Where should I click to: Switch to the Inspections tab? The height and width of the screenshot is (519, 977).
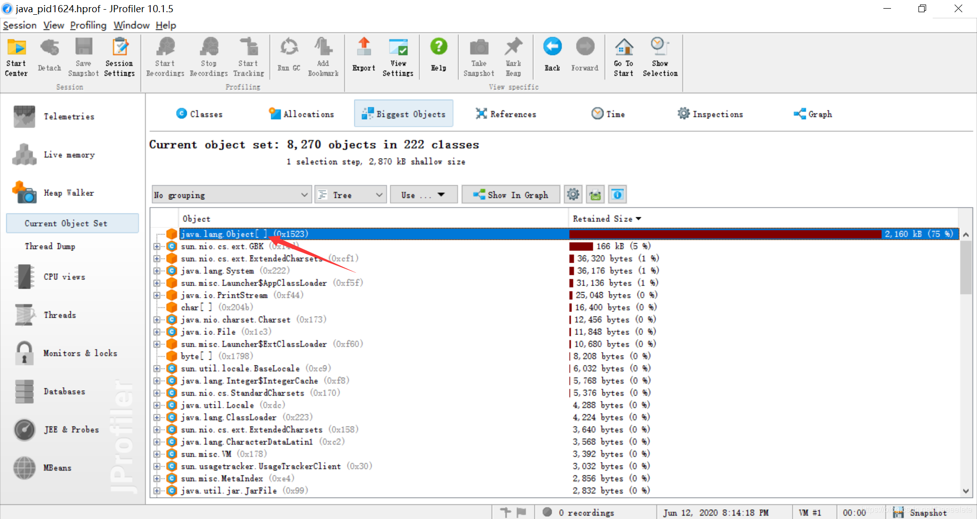tap(710, 114)
